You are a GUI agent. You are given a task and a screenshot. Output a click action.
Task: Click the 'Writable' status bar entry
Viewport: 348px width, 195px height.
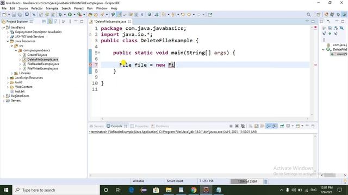(138, 181)
